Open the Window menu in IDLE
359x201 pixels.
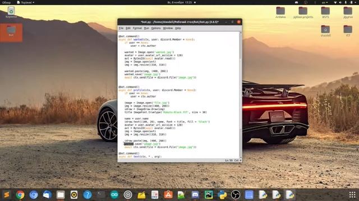click(168, 28)
